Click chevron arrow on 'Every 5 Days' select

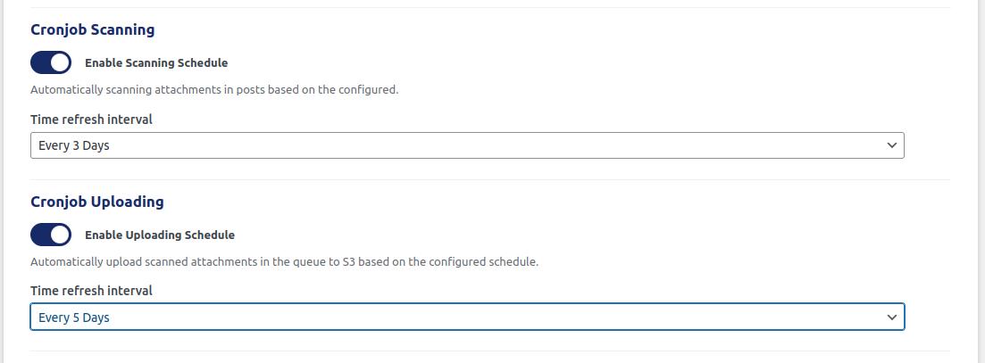click(x=891, y=318)
